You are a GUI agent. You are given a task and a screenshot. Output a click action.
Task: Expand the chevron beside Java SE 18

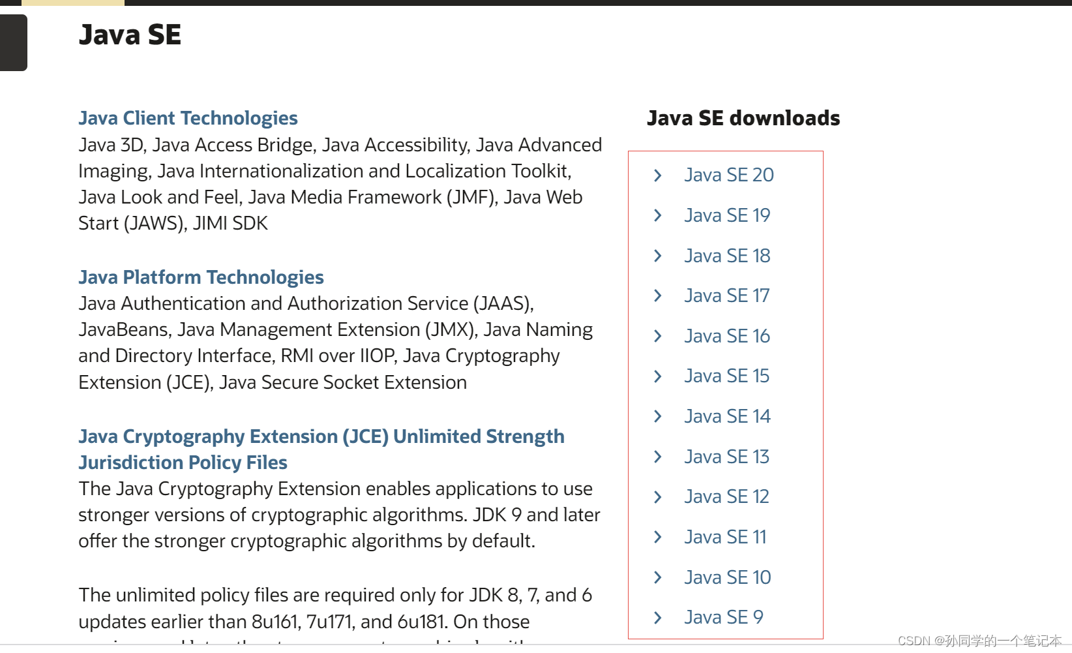pyautogui.click(x=658, y=256)
